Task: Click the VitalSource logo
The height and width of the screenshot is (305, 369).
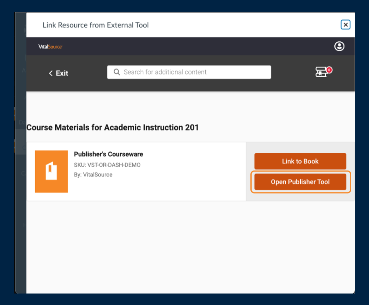Action: click(50, 47)
